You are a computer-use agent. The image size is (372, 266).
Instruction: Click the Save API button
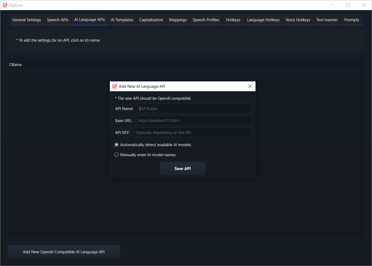pyautogui.click(x=182, y=168)
